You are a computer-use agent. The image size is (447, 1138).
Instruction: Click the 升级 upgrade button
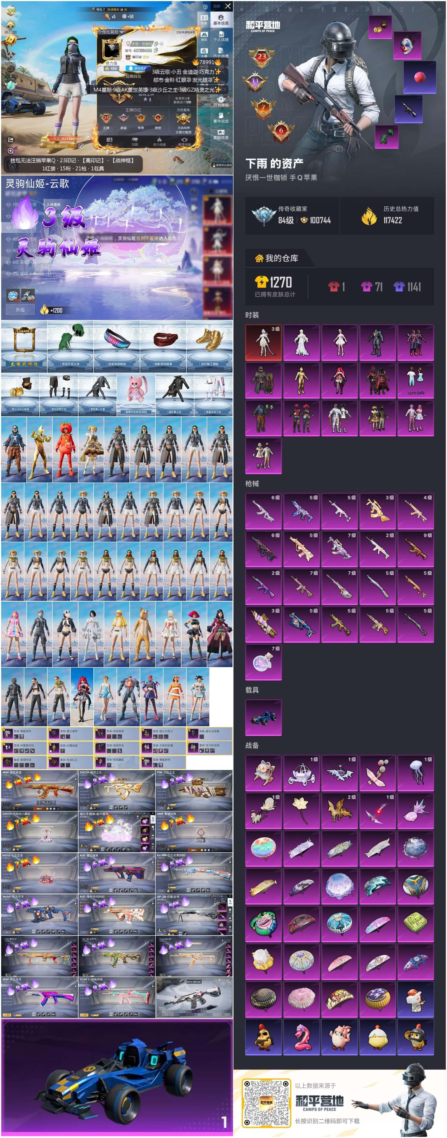[20, 310]
